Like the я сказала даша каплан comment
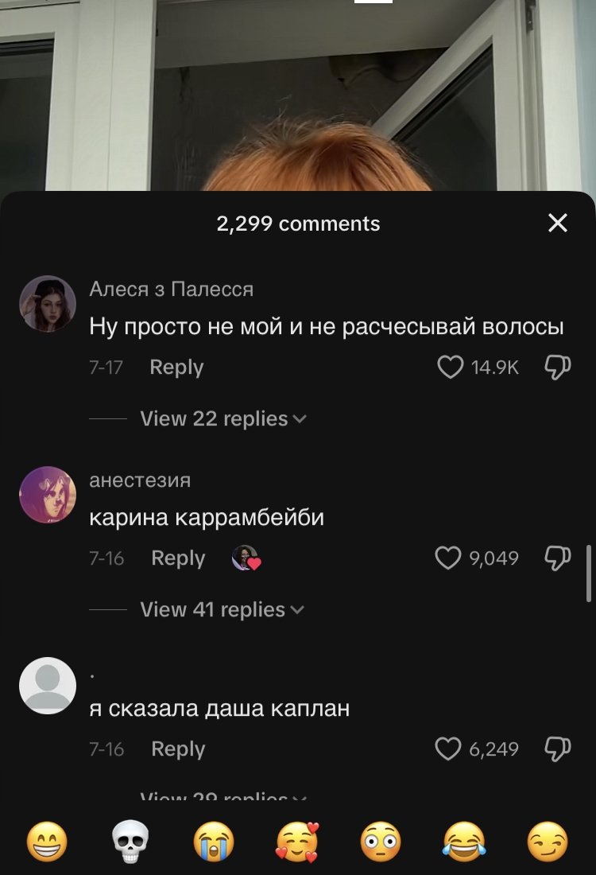596x875 pixels. [448, 749]
